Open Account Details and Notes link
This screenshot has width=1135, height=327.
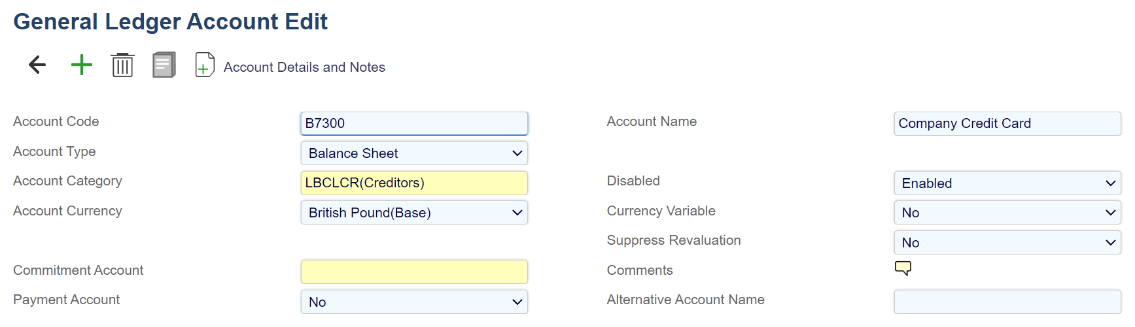[304, 67]
